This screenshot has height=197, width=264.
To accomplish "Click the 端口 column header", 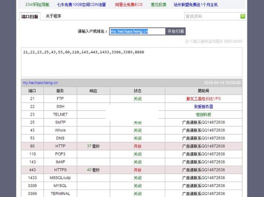I will (32, 91).
